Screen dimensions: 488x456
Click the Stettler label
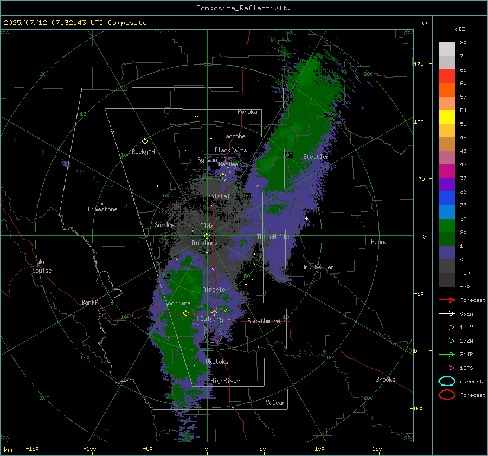[316, 157]
